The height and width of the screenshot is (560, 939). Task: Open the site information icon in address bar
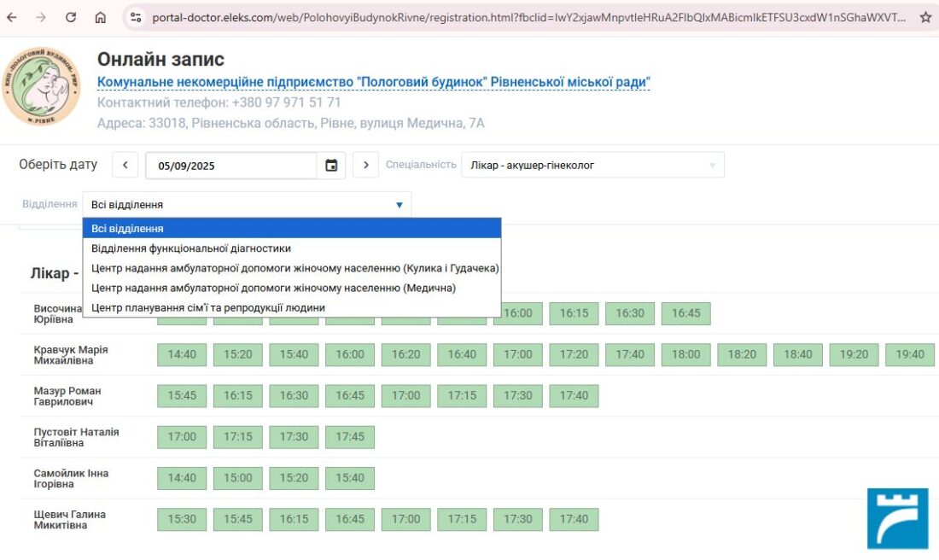tap(135, 17)
